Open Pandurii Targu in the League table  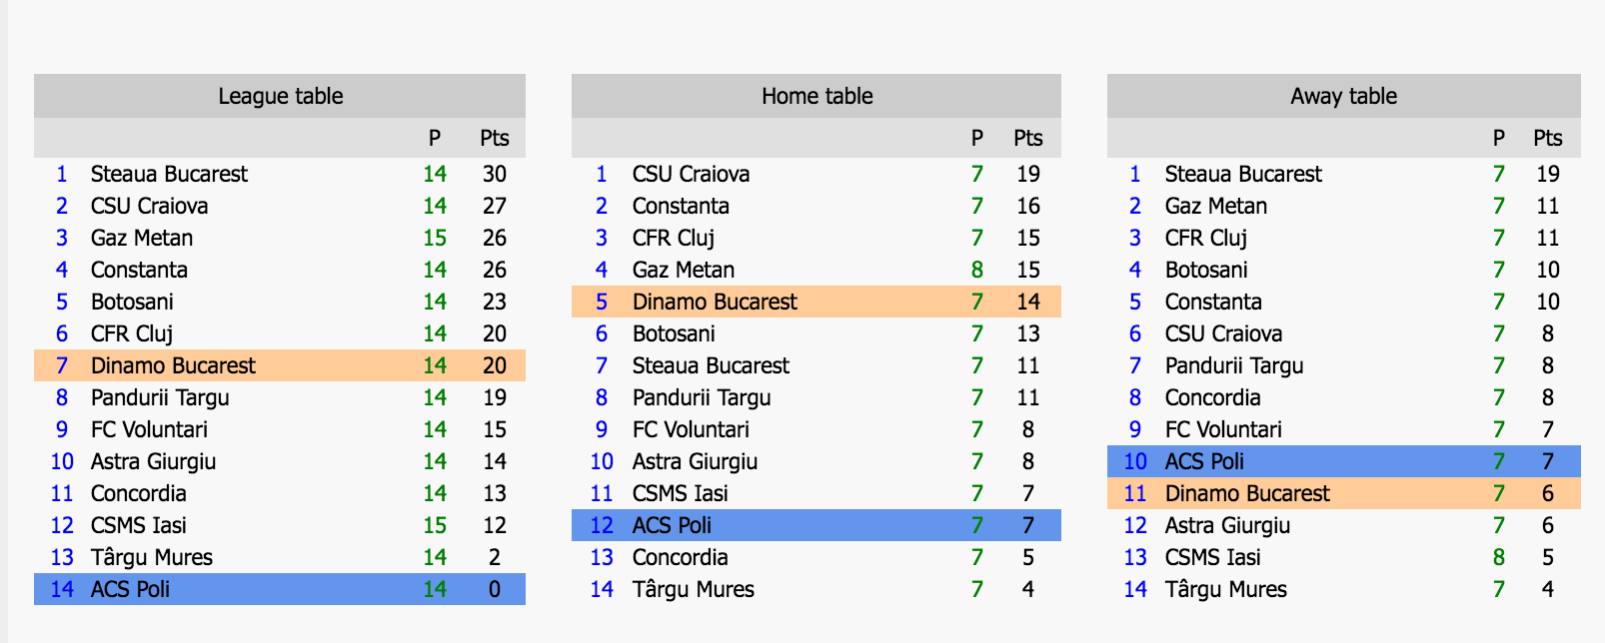point(160,397)
